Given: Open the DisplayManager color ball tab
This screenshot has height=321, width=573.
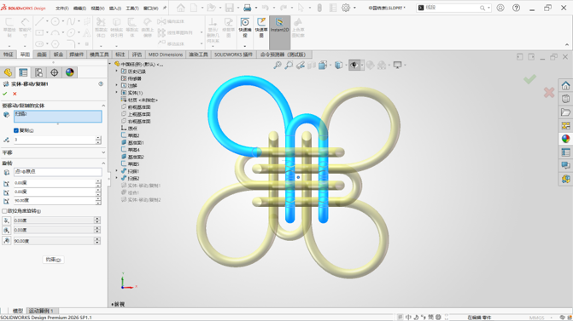Looking at the screenshot, I should (69, 72).
